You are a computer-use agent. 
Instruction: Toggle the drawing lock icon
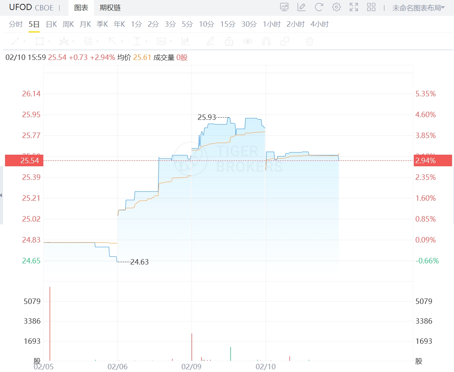229,41
